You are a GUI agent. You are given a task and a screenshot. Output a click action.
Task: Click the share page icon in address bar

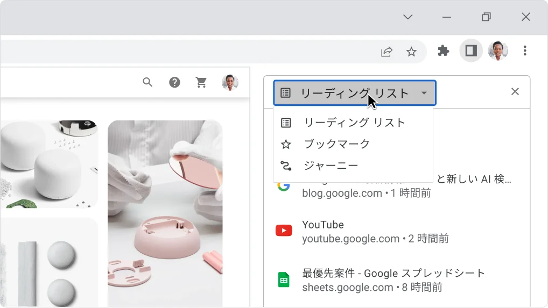[387, 52]
